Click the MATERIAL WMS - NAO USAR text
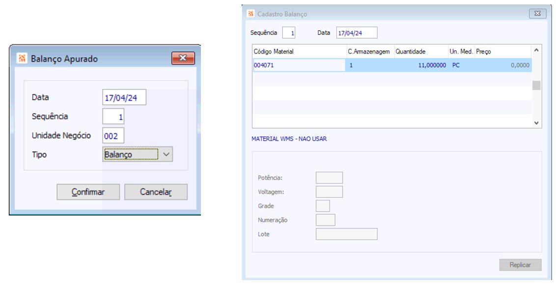This screenshot has height=284, width=556. [x=289, y=139]
